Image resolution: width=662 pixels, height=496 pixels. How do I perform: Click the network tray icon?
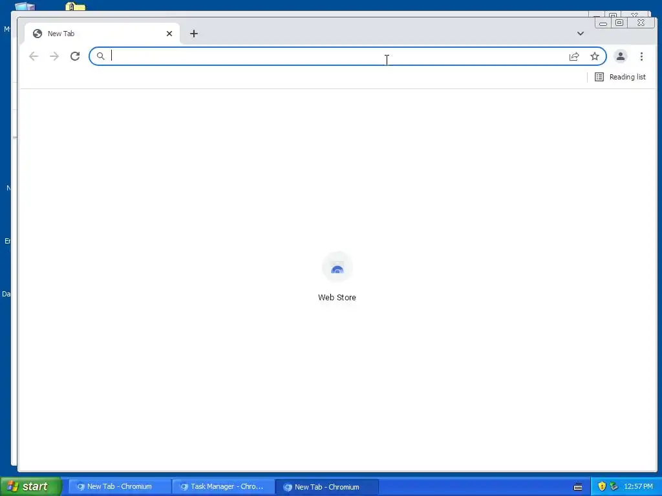coord(614,487)
